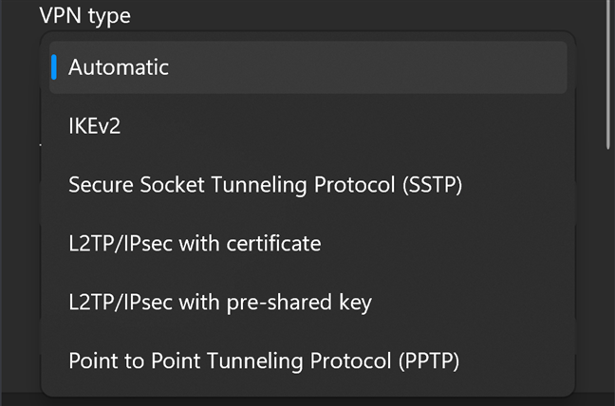615x406 pixels.
Task: Click the VPN type label
Action: (x=85, y=16)
